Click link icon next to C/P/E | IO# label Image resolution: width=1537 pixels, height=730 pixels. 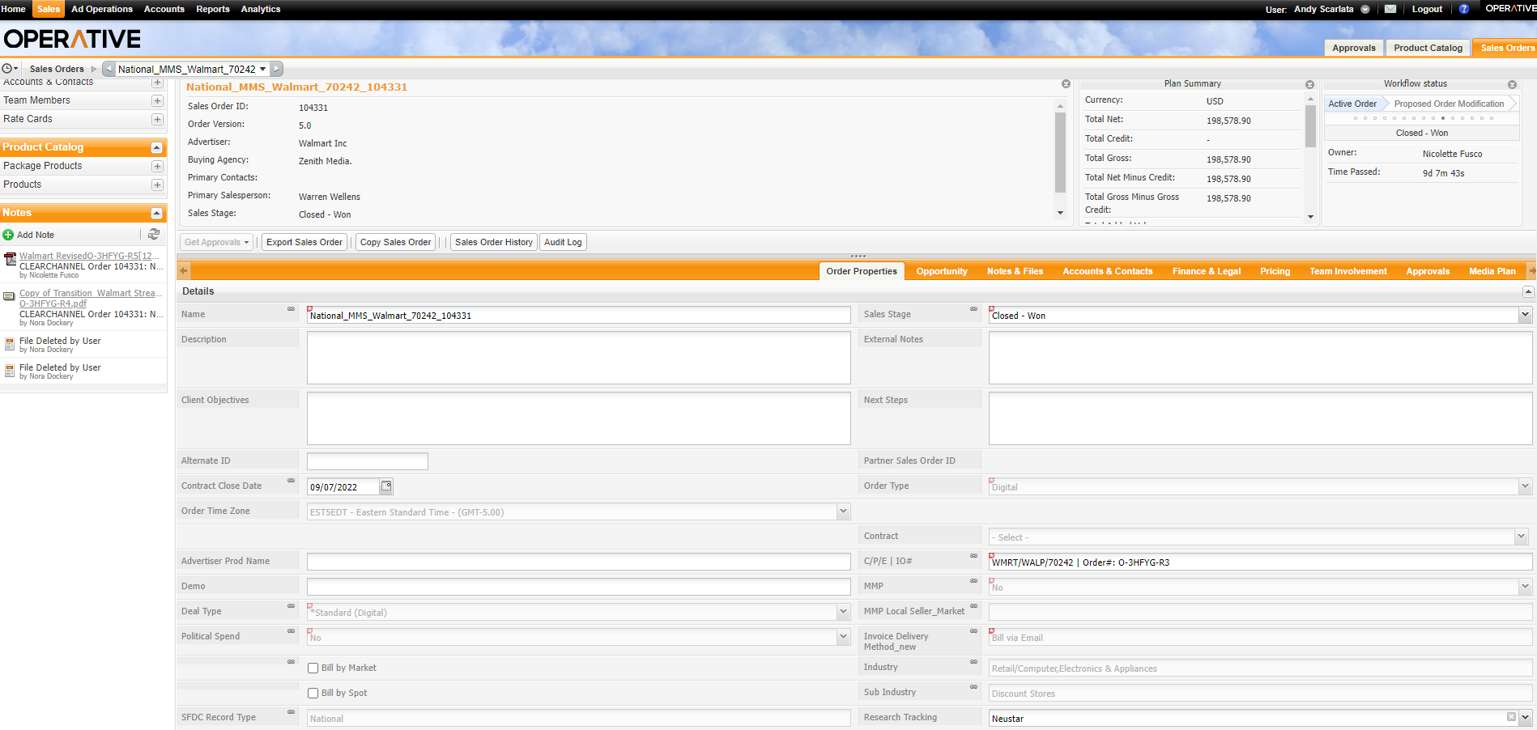tap(974, 556)
